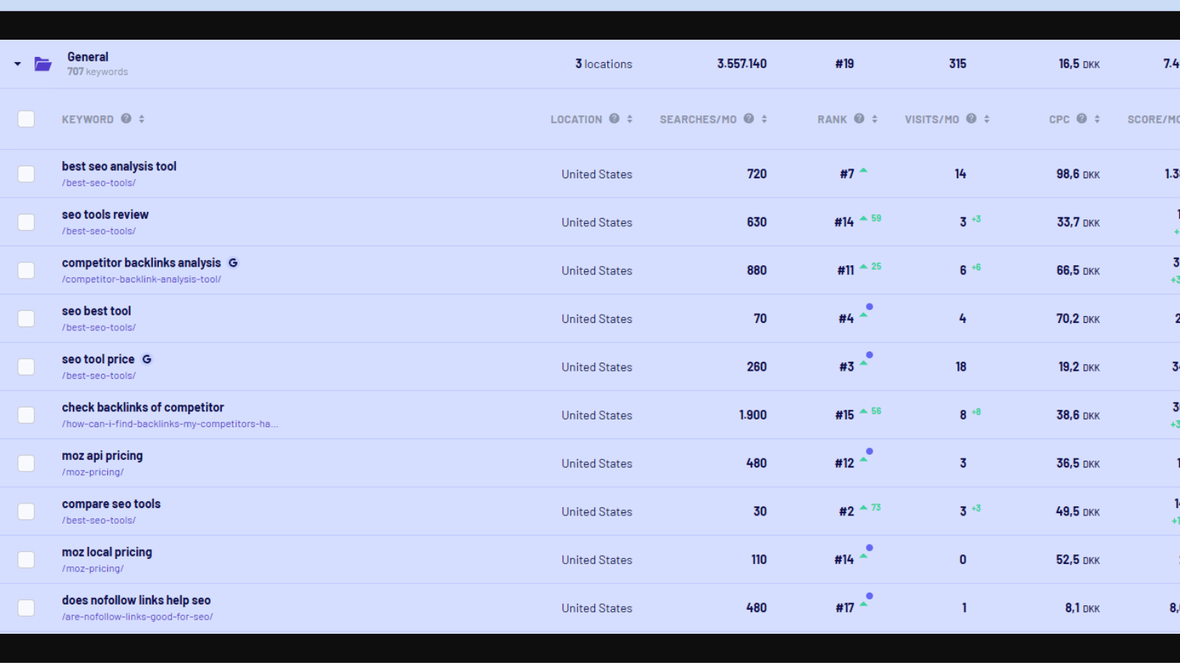Open help icon next to LOCATION header
The image size is (1180, 663).
coord(614,118)
